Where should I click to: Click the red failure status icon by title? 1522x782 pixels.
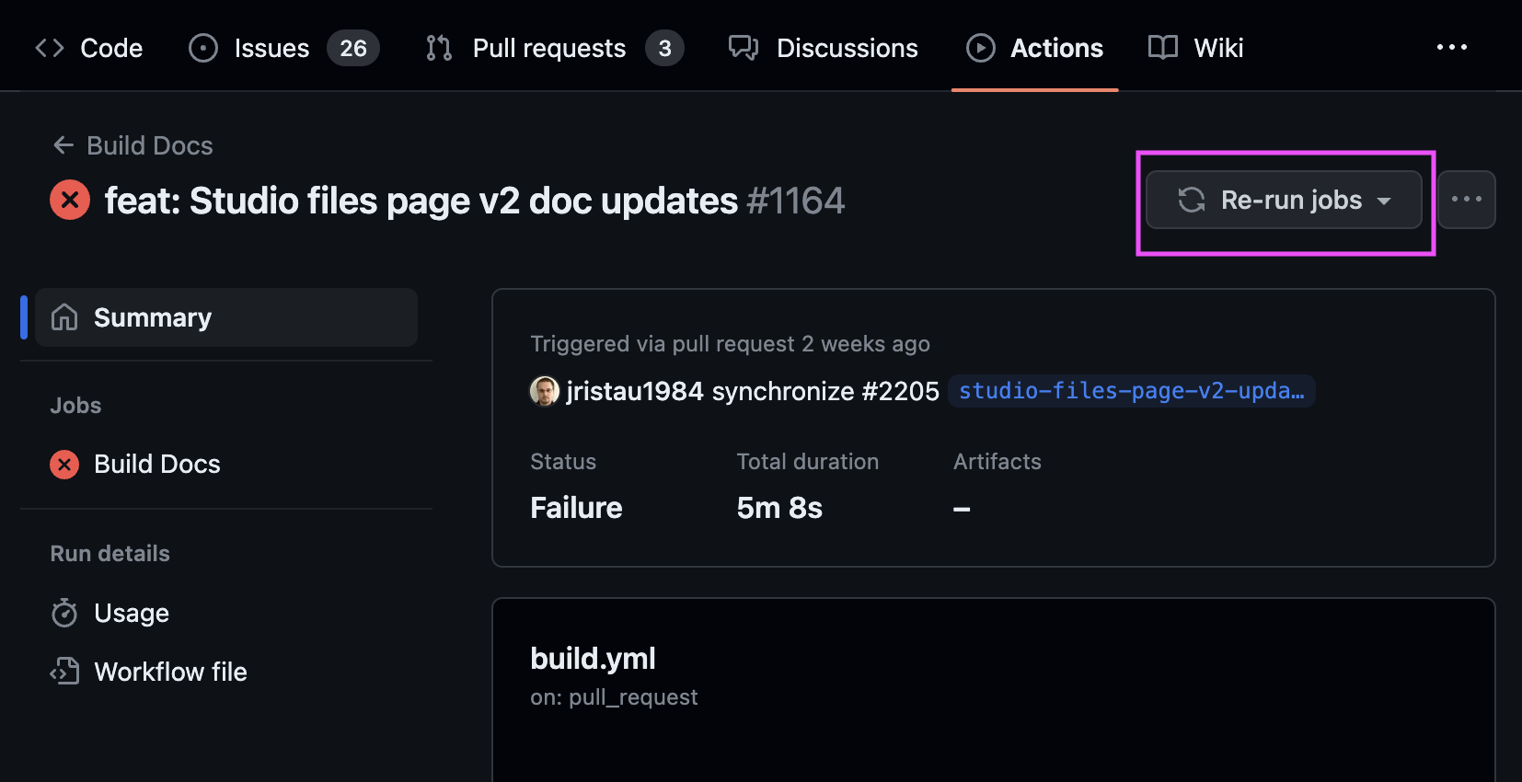[x=70, y=201]
